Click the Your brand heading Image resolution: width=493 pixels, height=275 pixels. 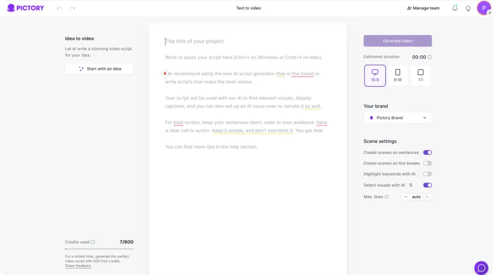coord(376,106)
